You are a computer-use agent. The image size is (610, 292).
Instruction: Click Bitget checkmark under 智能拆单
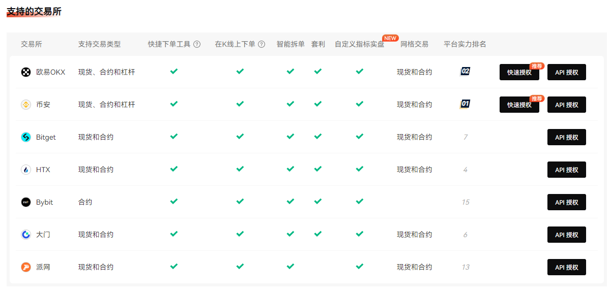[x=290, y=136]
